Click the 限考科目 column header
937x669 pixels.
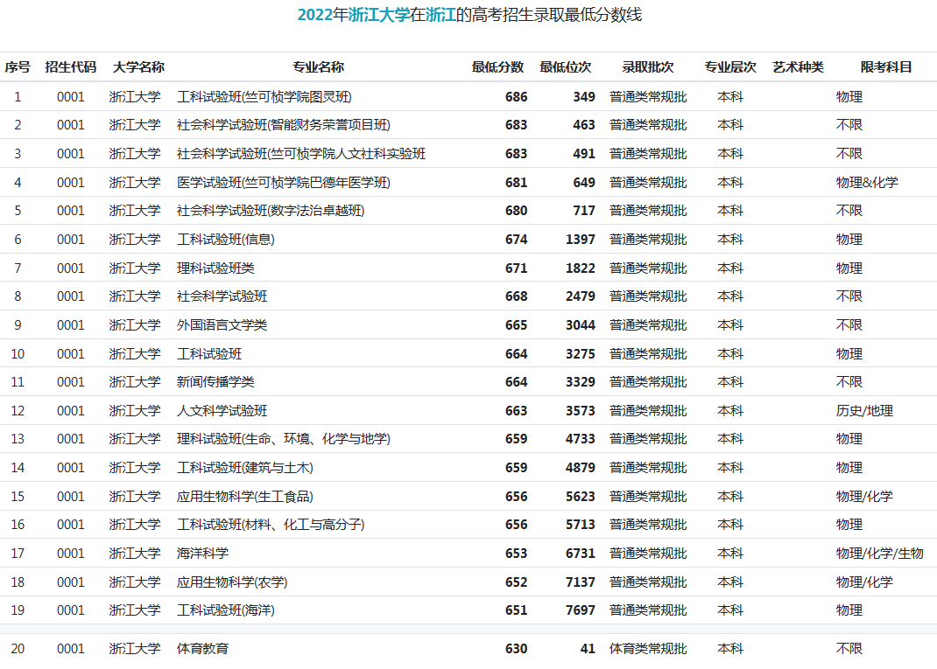pos(886,66)
